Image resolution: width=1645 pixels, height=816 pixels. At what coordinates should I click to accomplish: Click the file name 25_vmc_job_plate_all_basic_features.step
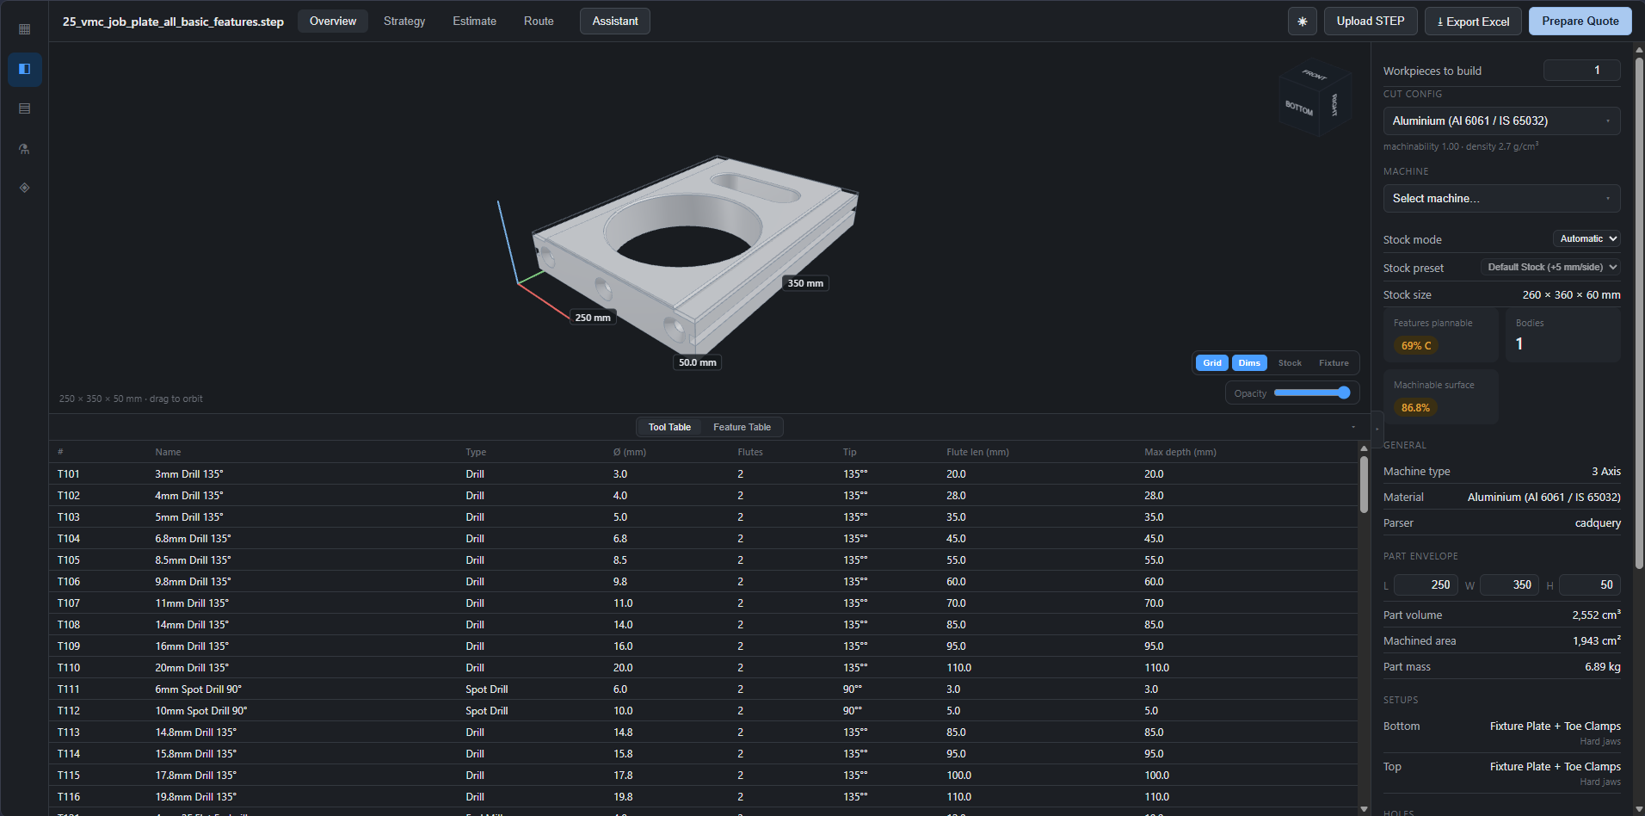tap(173, 22)
